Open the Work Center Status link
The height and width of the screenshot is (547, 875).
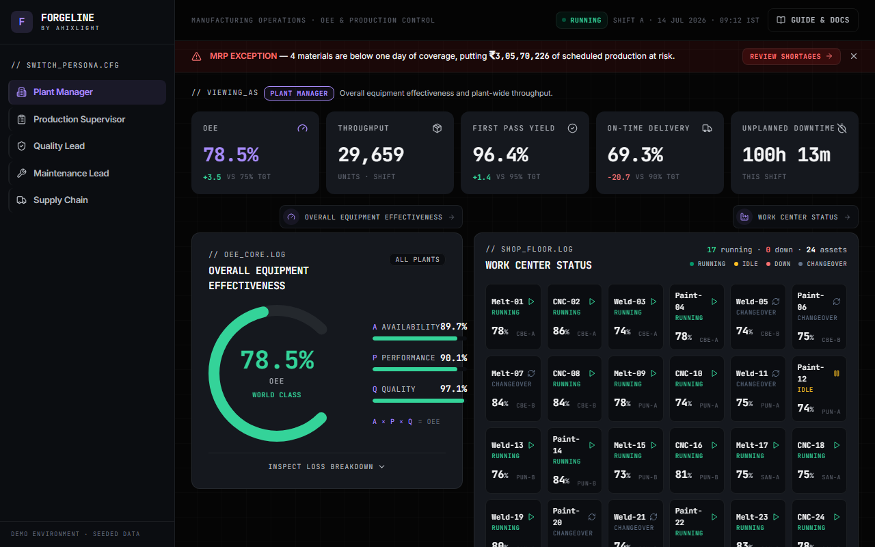point(796,217)
